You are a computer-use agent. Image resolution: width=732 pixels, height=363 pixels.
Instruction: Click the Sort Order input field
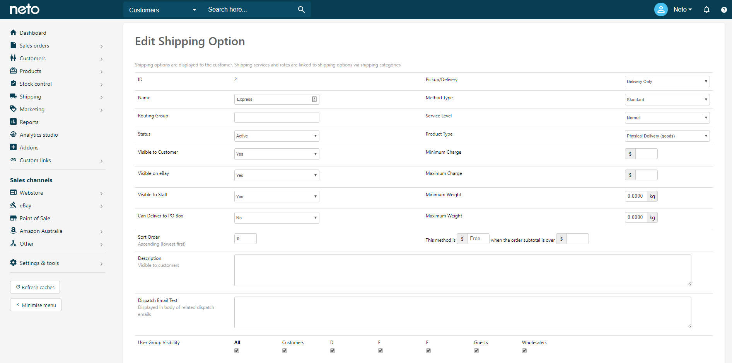pyautogui.click(x=246, y=239)
